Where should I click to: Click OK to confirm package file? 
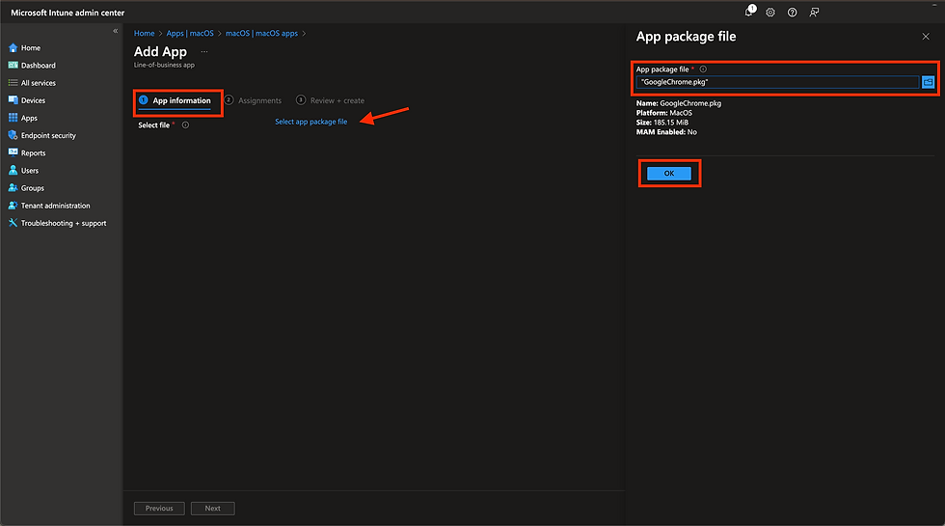point(669,174)
